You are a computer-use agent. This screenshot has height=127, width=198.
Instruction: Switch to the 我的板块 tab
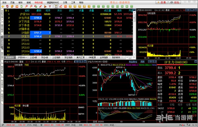click(116, 58)
